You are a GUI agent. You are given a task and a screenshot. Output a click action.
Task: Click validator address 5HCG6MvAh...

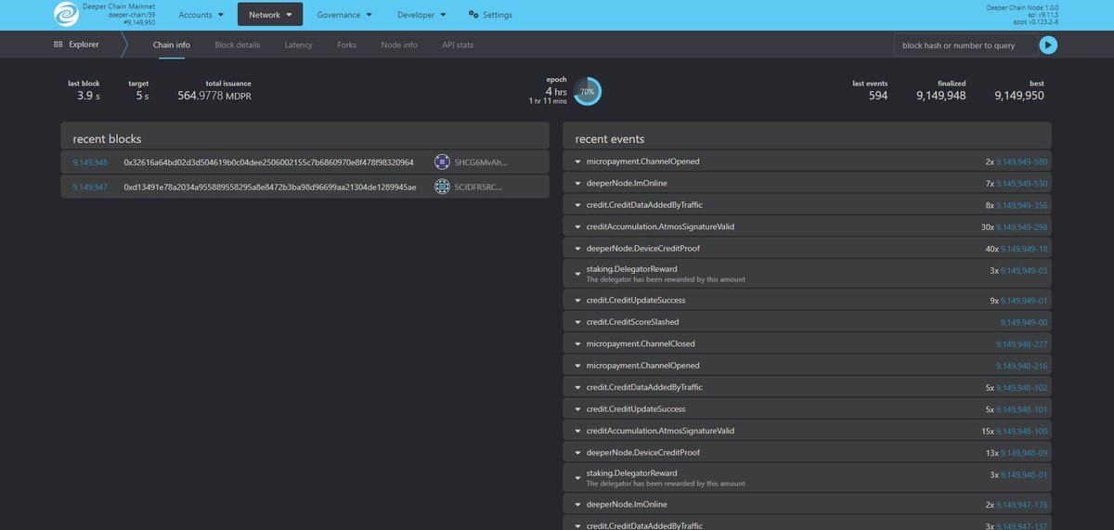pyautogui.click(x=481, y=162)
